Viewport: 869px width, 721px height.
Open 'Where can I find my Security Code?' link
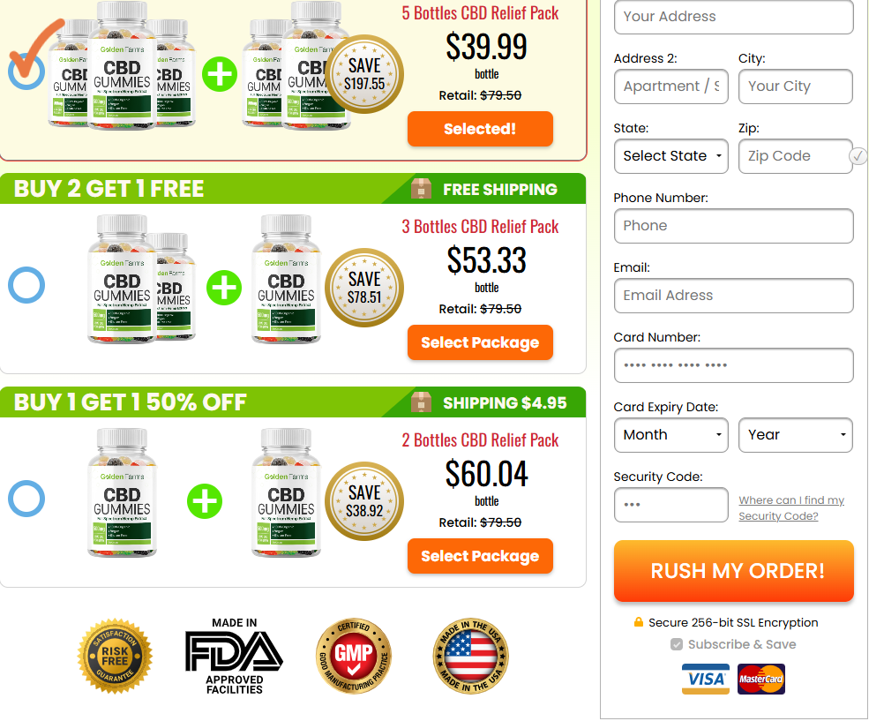791,507
